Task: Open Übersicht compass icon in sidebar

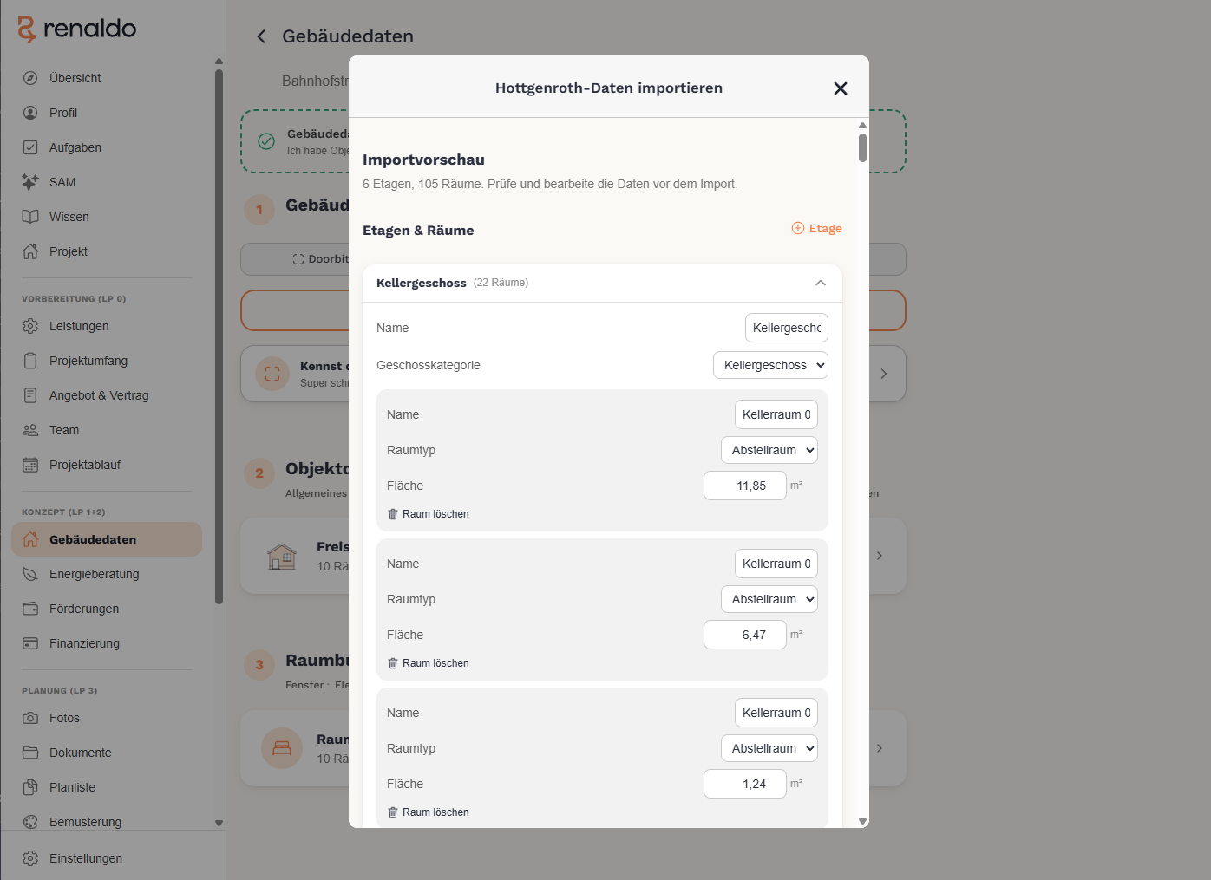Action: [x=30, y=78]
